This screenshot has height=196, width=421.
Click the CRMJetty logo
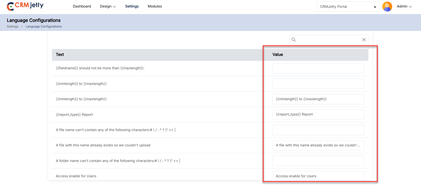[x=25, y=6]
